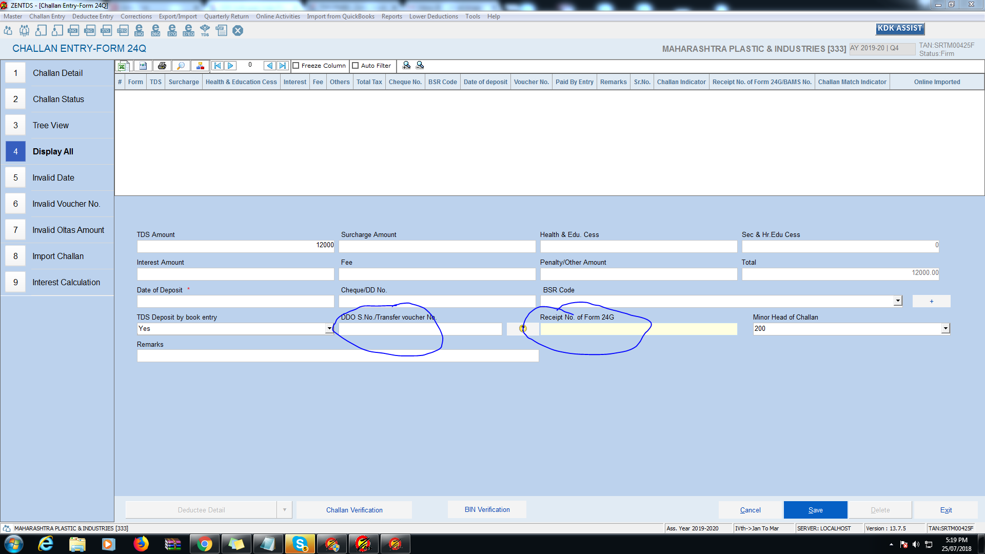
Task: Click the TDS tree logo toolbar icon
Action: click(205, 31)
